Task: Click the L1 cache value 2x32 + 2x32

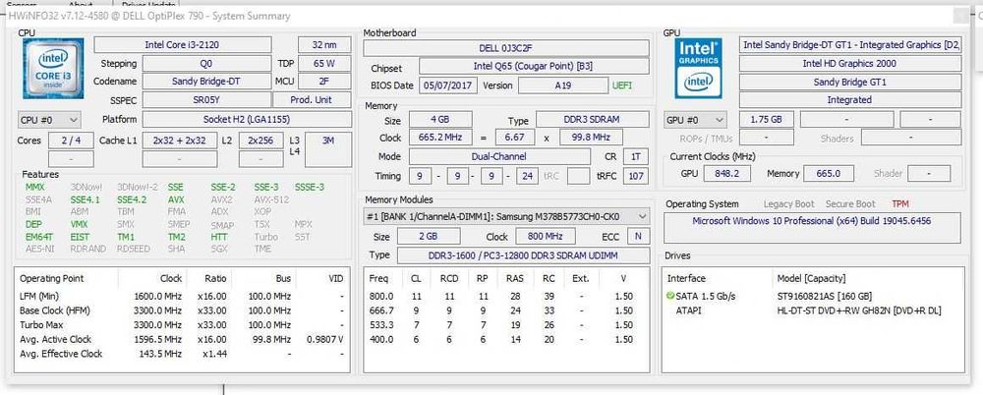Action: click(x=179, y=141)
